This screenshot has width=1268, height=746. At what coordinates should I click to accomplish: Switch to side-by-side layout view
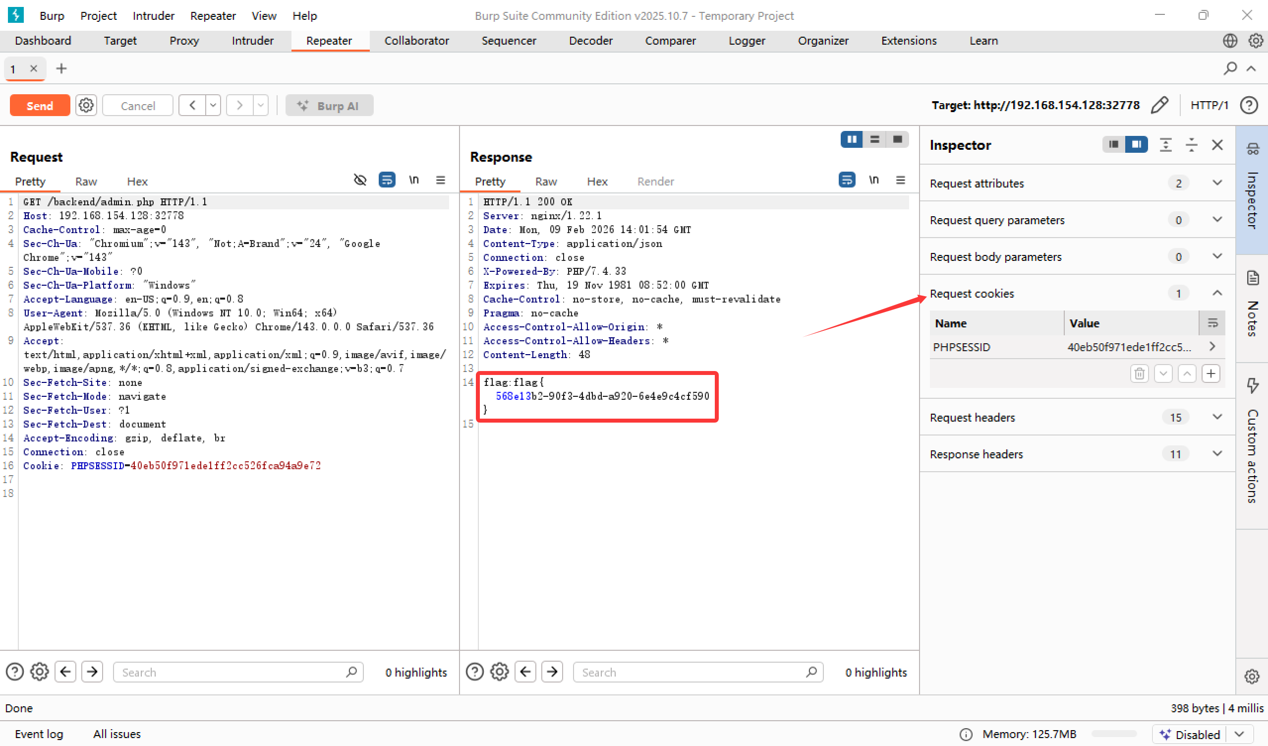852,139
